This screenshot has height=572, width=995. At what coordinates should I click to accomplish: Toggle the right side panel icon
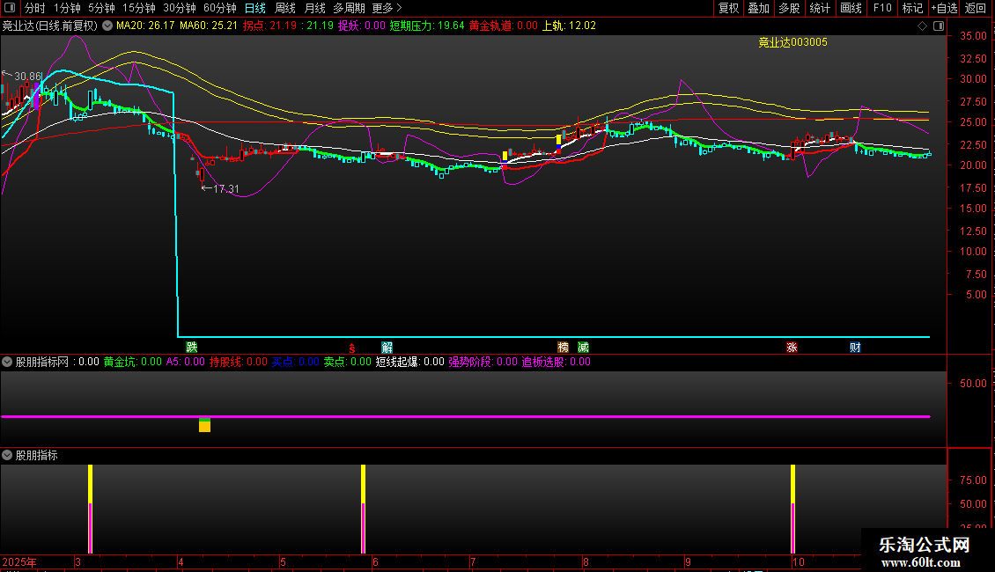click(939, 26)
